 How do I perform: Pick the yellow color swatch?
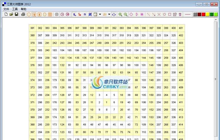coord(208,14)
